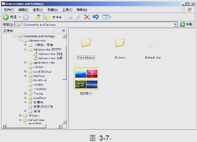Select the faded Default User folder icon
Image resolution: width=197 pixels, height=142 pixels.
153,43
